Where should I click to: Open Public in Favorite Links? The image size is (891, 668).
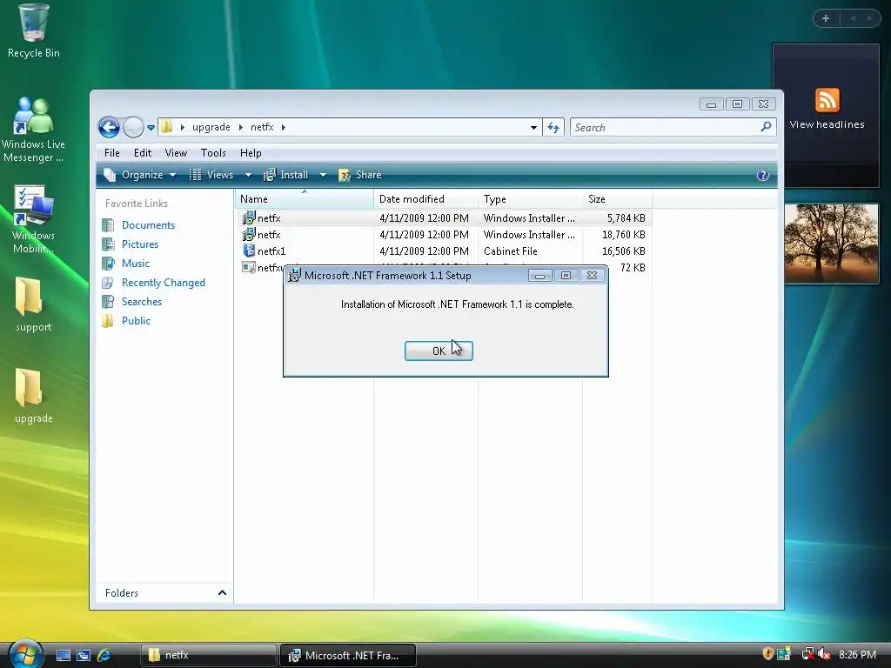coord(136,321)
